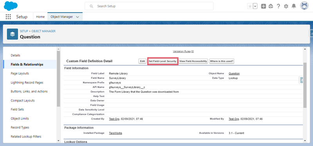Follow the SETUP breadcrumb link
313x146 pixels.
pyautogui.click(x=24, y=31)
